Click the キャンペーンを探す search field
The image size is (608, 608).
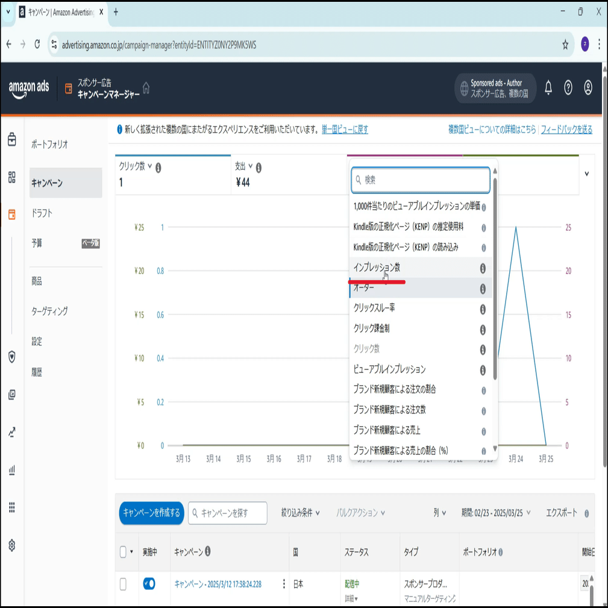(228, 513)
